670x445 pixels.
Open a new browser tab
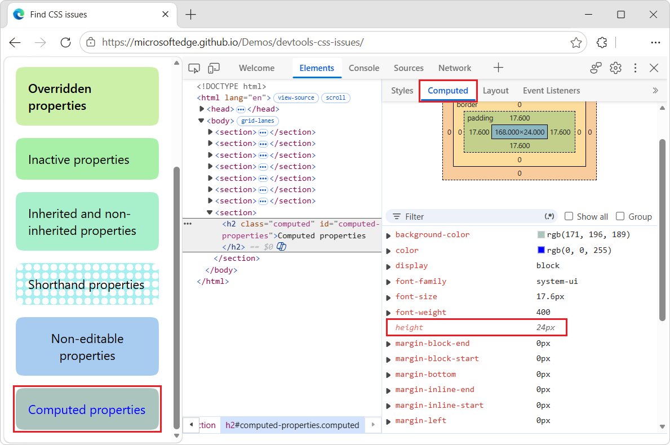click(x=190, y=15)
